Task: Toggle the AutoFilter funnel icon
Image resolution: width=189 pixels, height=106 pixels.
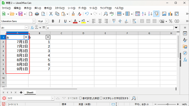Action: [156, 14]
